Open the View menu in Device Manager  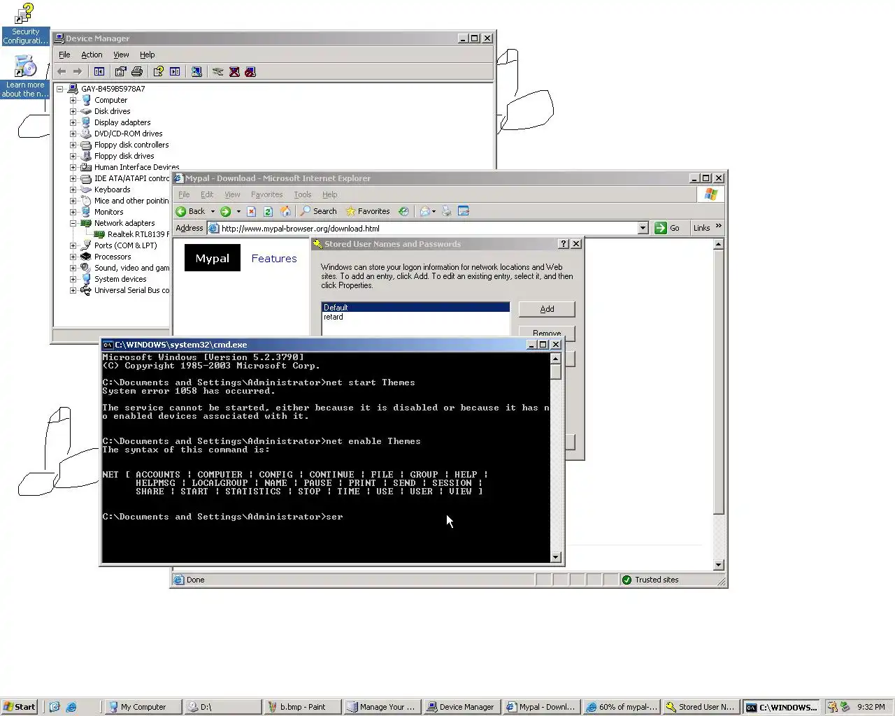coord(121,55)
